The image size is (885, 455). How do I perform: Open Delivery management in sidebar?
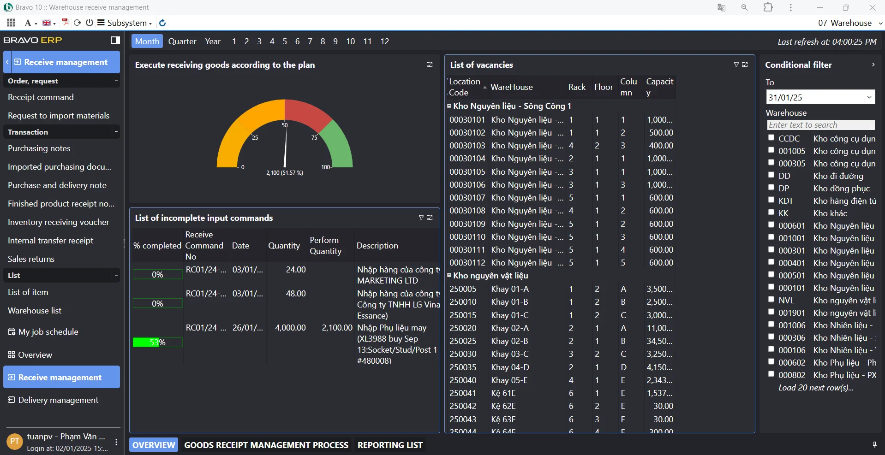58,400
